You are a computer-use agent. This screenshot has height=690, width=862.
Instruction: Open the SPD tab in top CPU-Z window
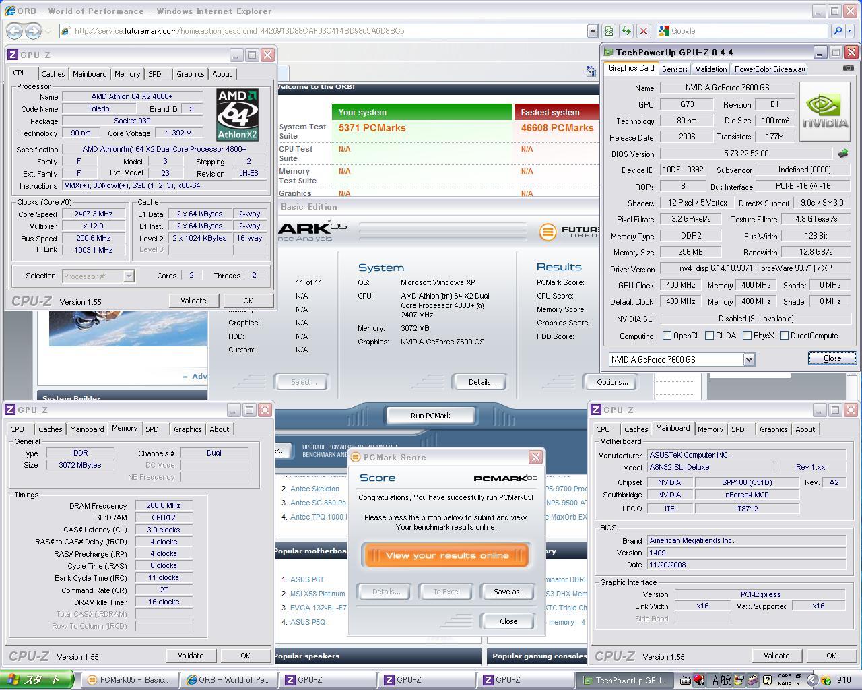[155, 74]
